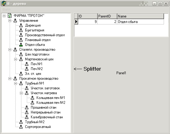This screenshot has height=134, width=170.
Task: Select the Name cell Отдел сбыта in the grid
Action: pos(140,22)
